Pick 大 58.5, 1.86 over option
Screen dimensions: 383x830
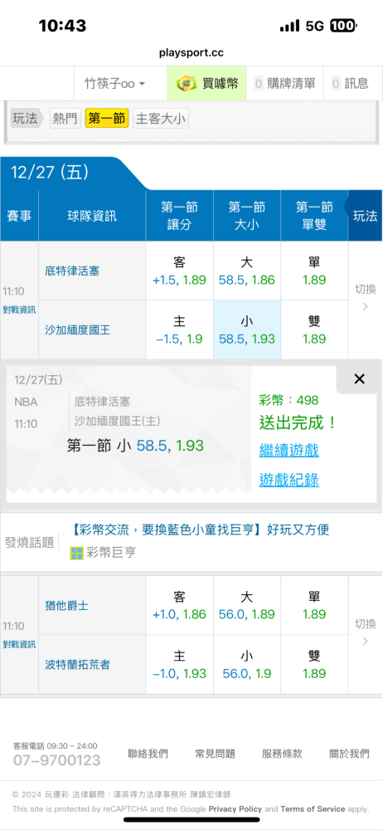click(246, 271)
